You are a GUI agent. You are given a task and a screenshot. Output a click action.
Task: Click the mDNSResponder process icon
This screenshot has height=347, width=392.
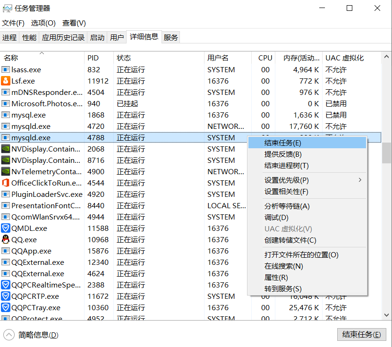point(6,93)
